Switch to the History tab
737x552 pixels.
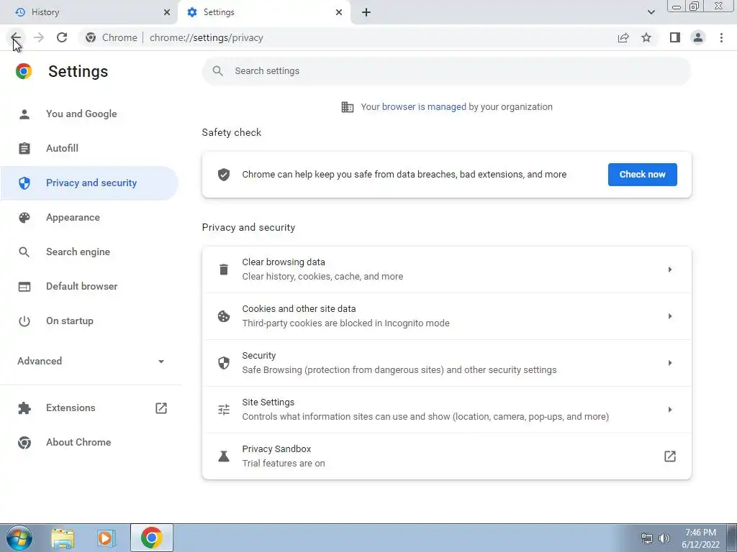pos(89,12)
